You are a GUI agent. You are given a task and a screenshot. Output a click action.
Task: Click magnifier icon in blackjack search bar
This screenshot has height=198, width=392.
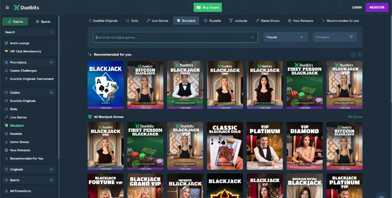(253, 37)
